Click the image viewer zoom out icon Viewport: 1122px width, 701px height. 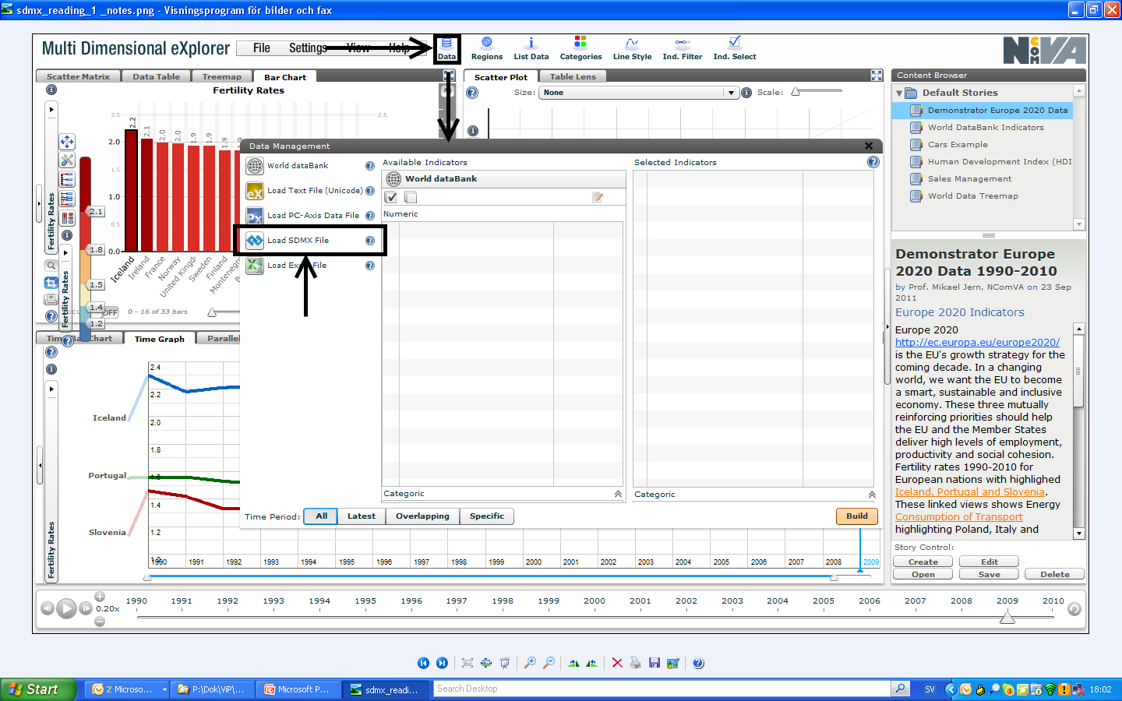(x=549, y=663)
